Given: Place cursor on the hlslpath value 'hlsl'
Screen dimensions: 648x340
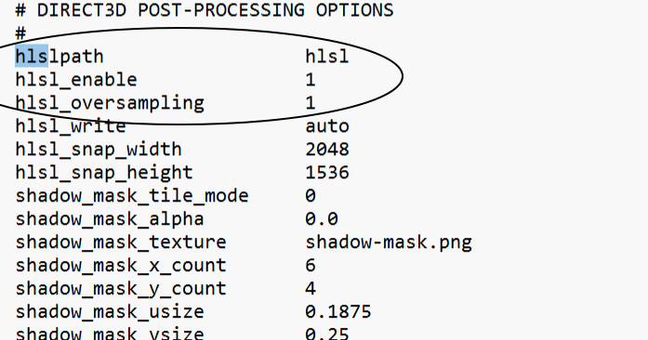Looking at the screenshot, I should click(x=327, y=56).
